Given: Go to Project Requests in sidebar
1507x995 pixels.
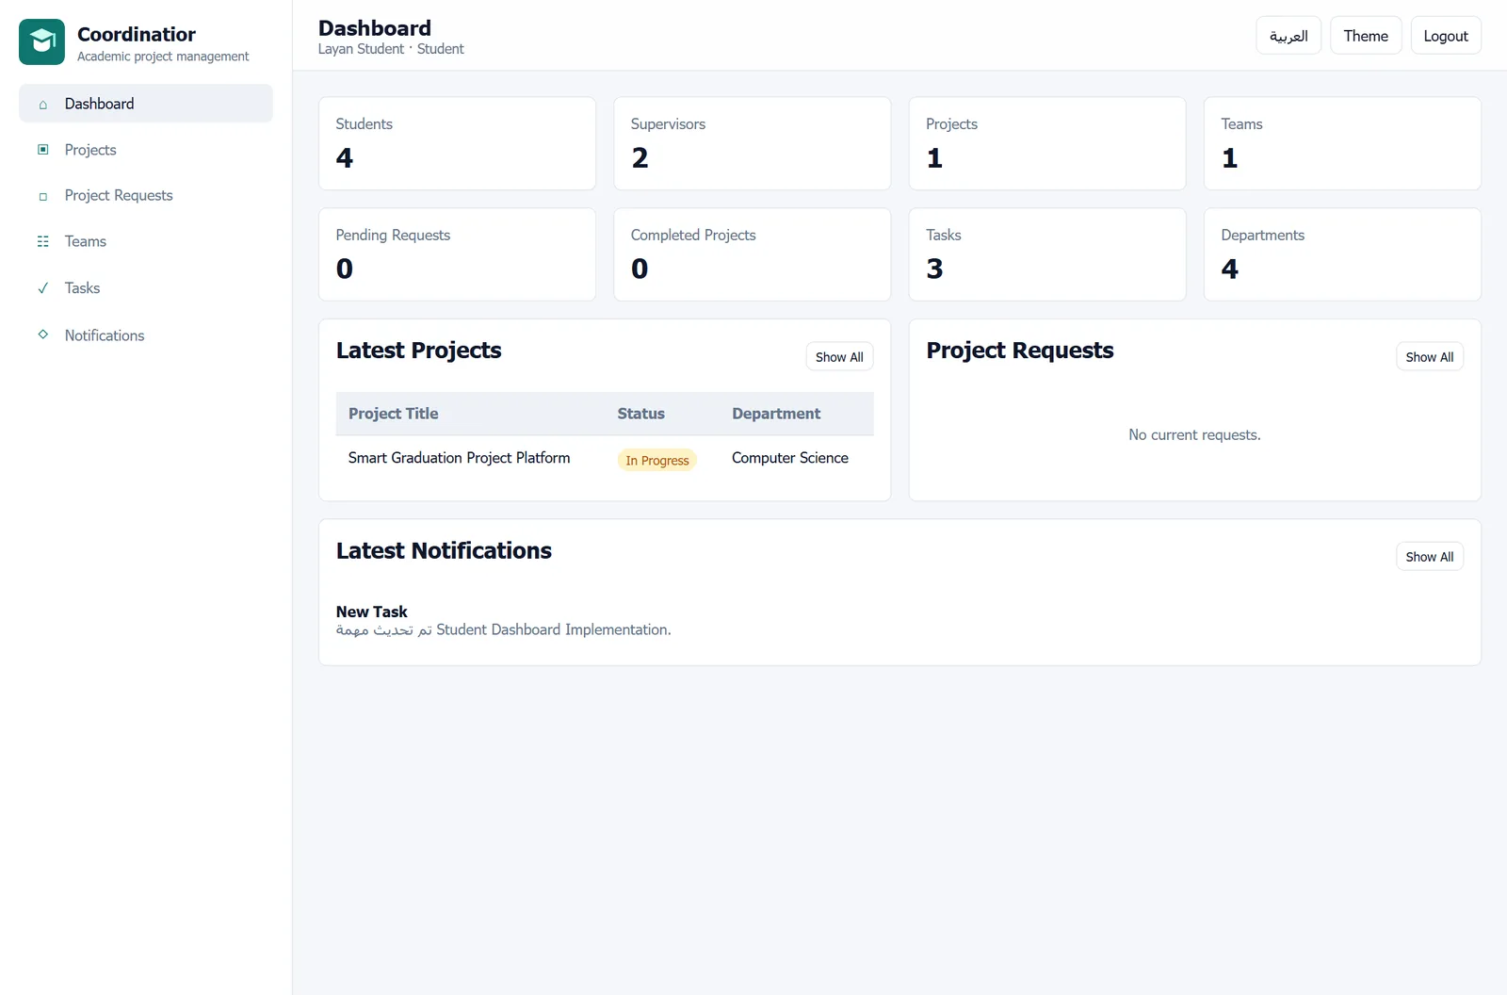Looking at the screenshot, I should [146, 195].
